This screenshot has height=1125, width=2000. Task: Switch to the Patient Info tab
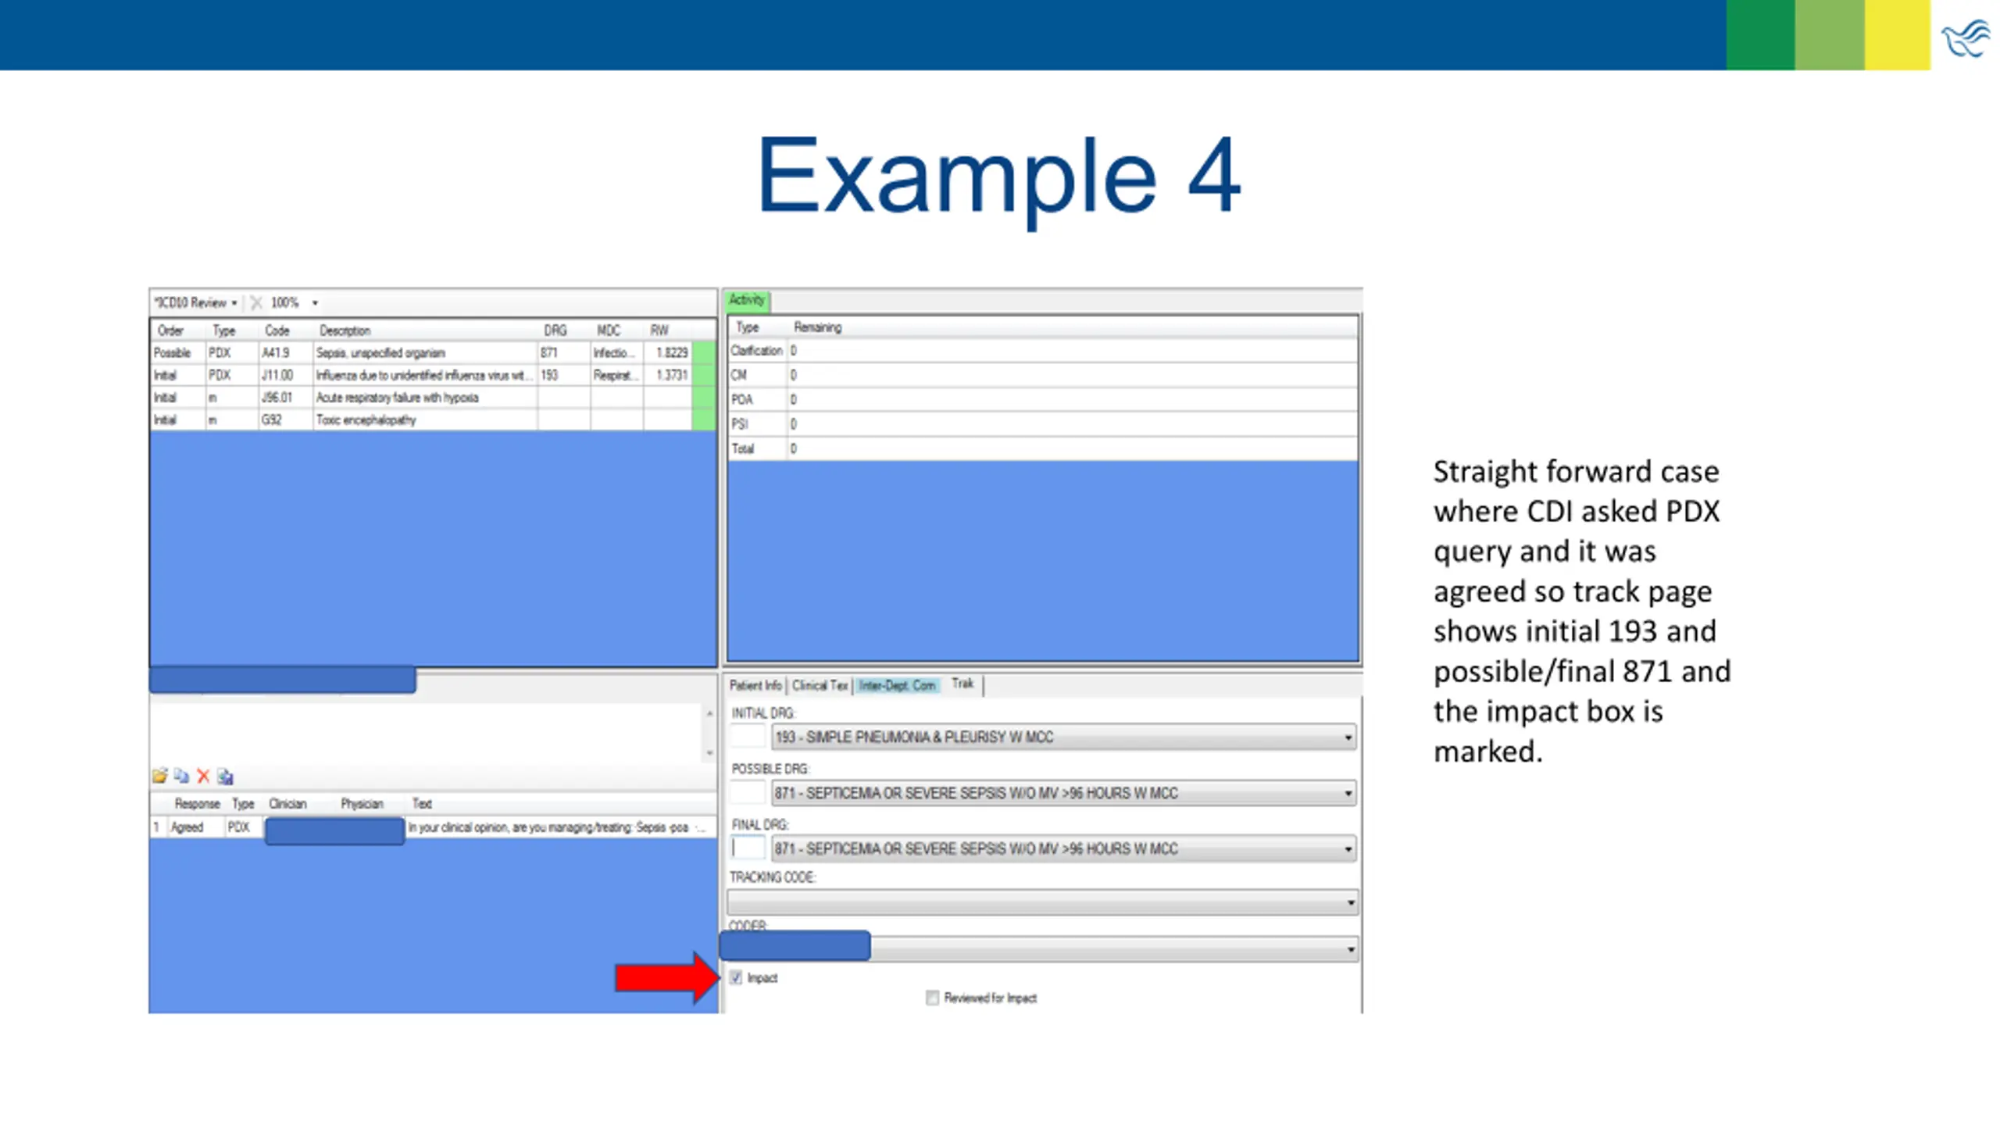[x=755, y=685]
